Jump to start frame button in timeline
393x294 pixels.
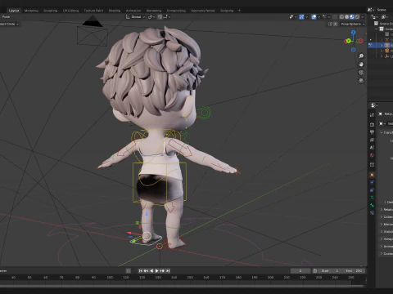141,271
